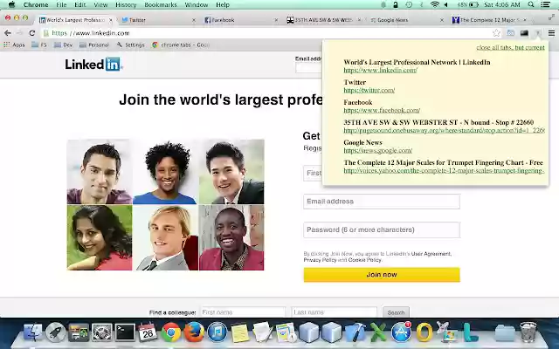
Task: Launch Firefox from the dock
Action: click(194, 332)
